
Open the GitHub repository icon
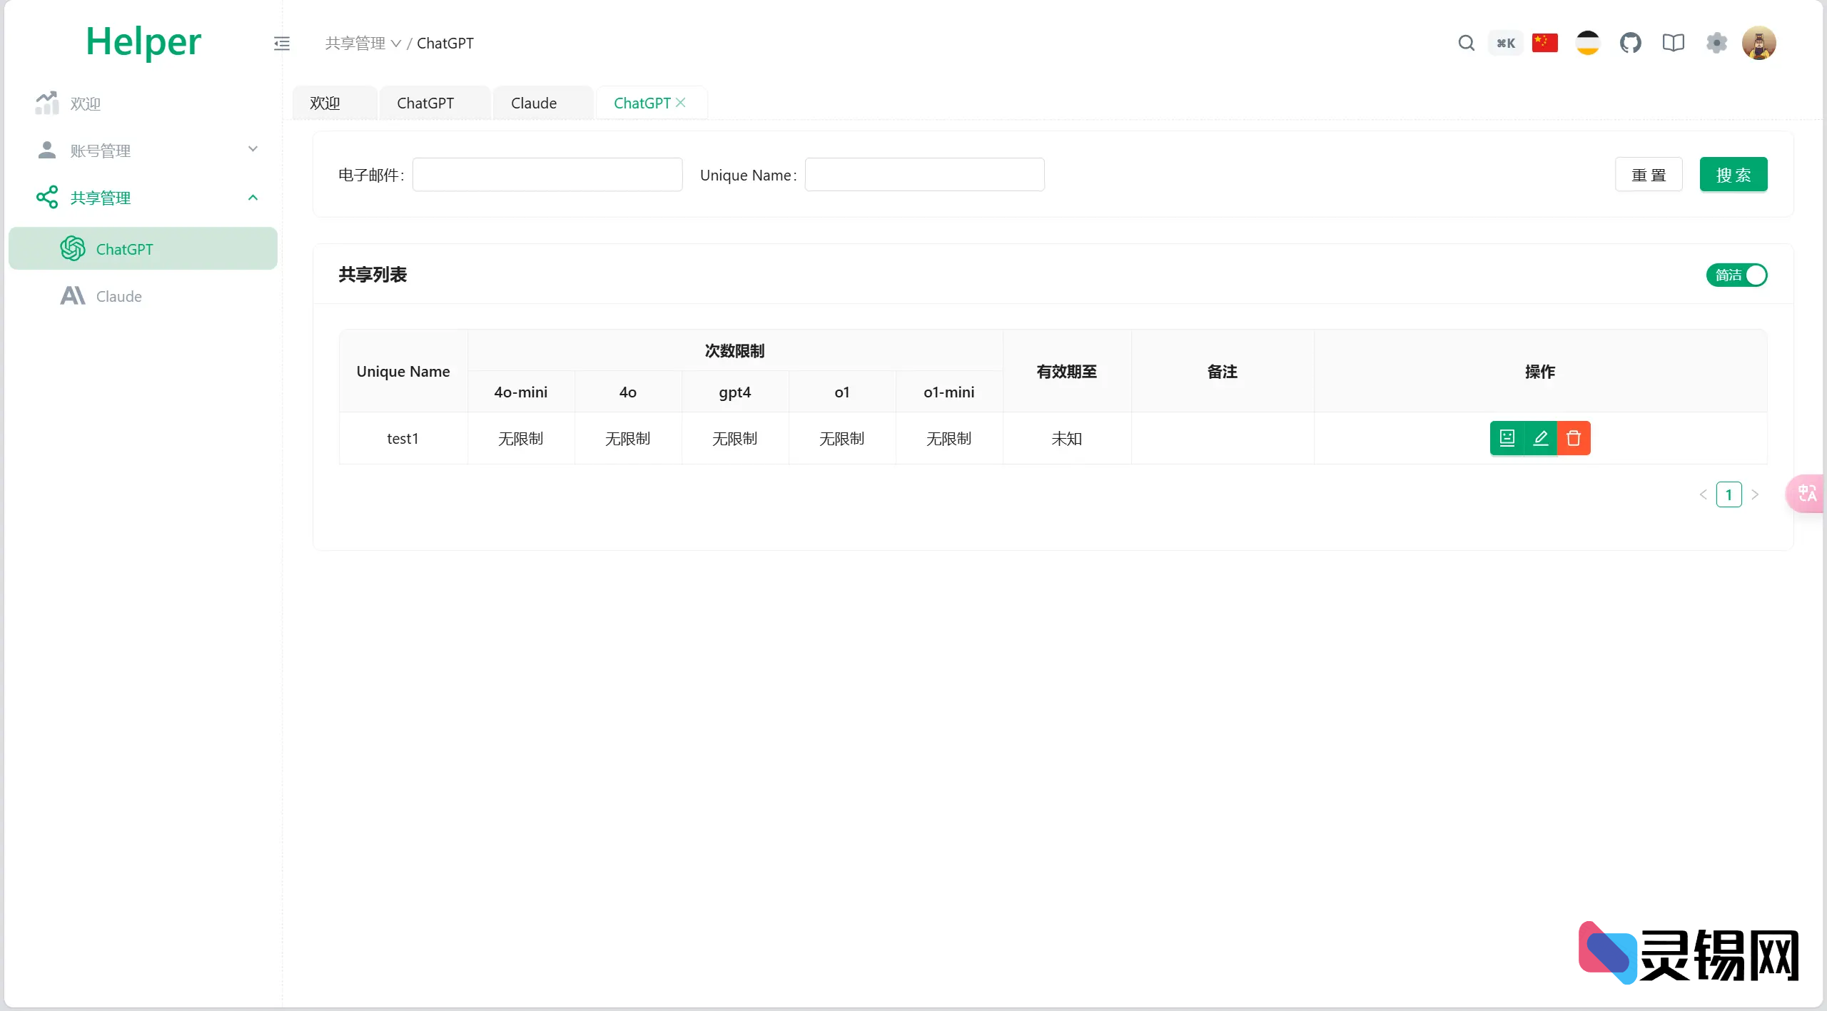[1631, 43]
